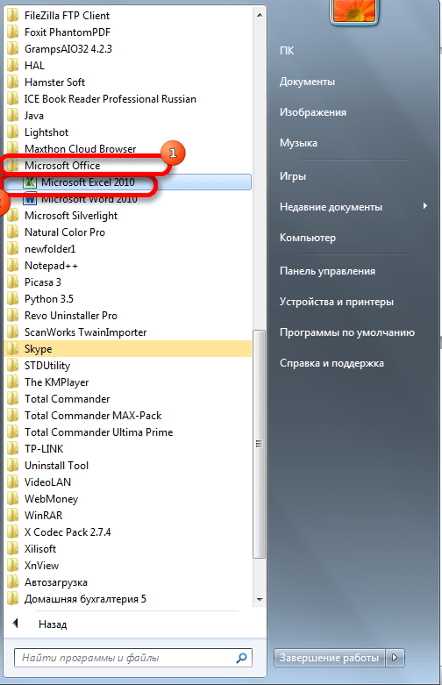Click the scrollbar up arrow
The image size is (442, 685).
260,15
